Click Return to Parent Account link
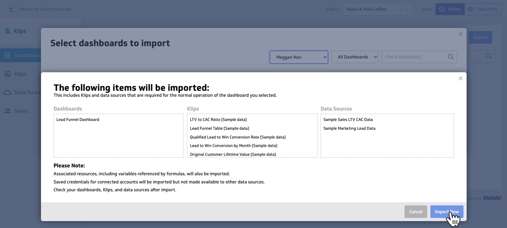Image resolution: width=507 pixels, height=228 pixels. [x=45, y=9]
